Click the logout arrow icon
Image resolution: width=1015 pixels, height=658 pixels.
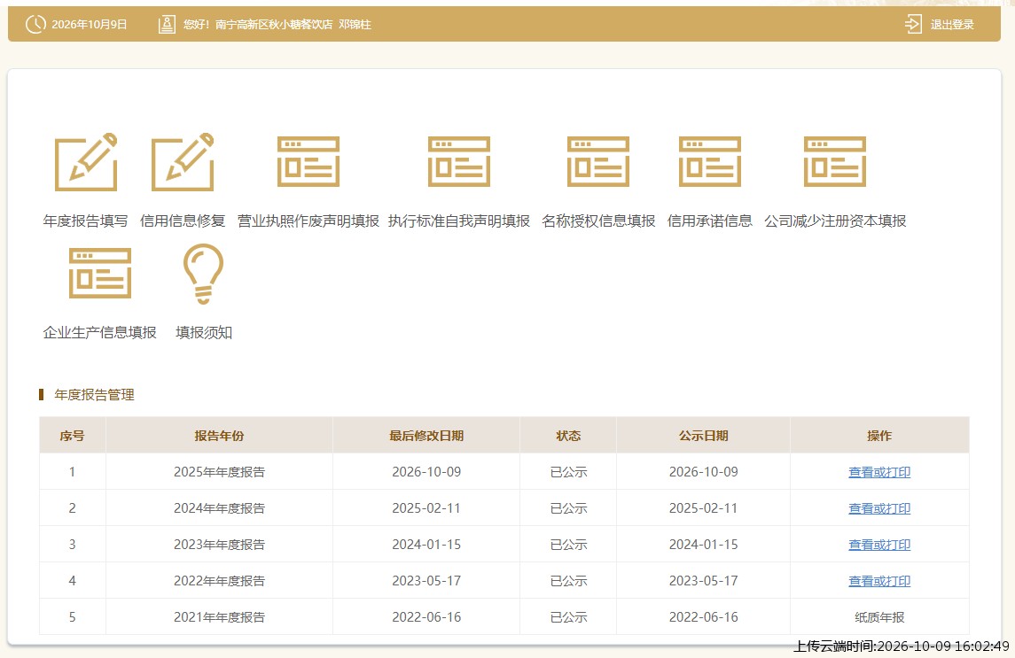pos(913,25)
